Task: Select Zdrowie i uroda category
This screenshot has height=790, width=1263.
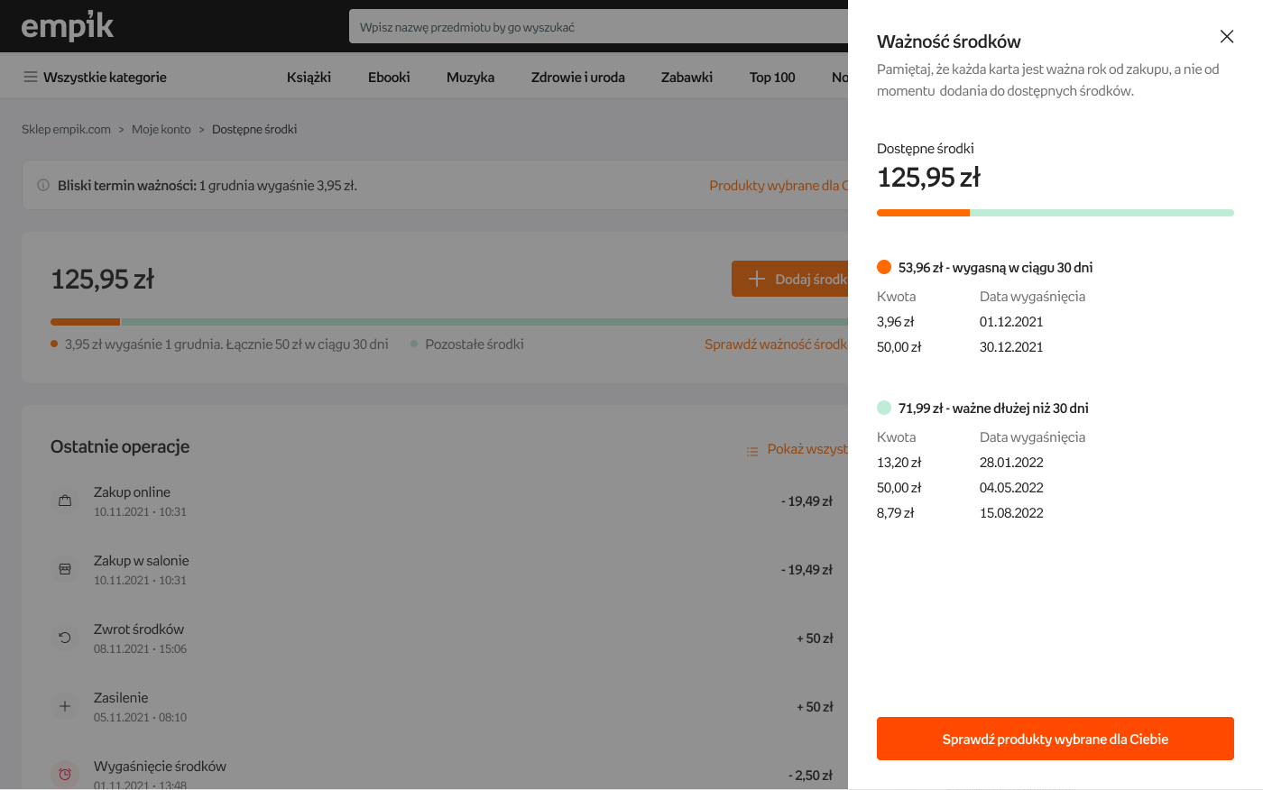Action: pyautogui.click(x=577, y=78)
